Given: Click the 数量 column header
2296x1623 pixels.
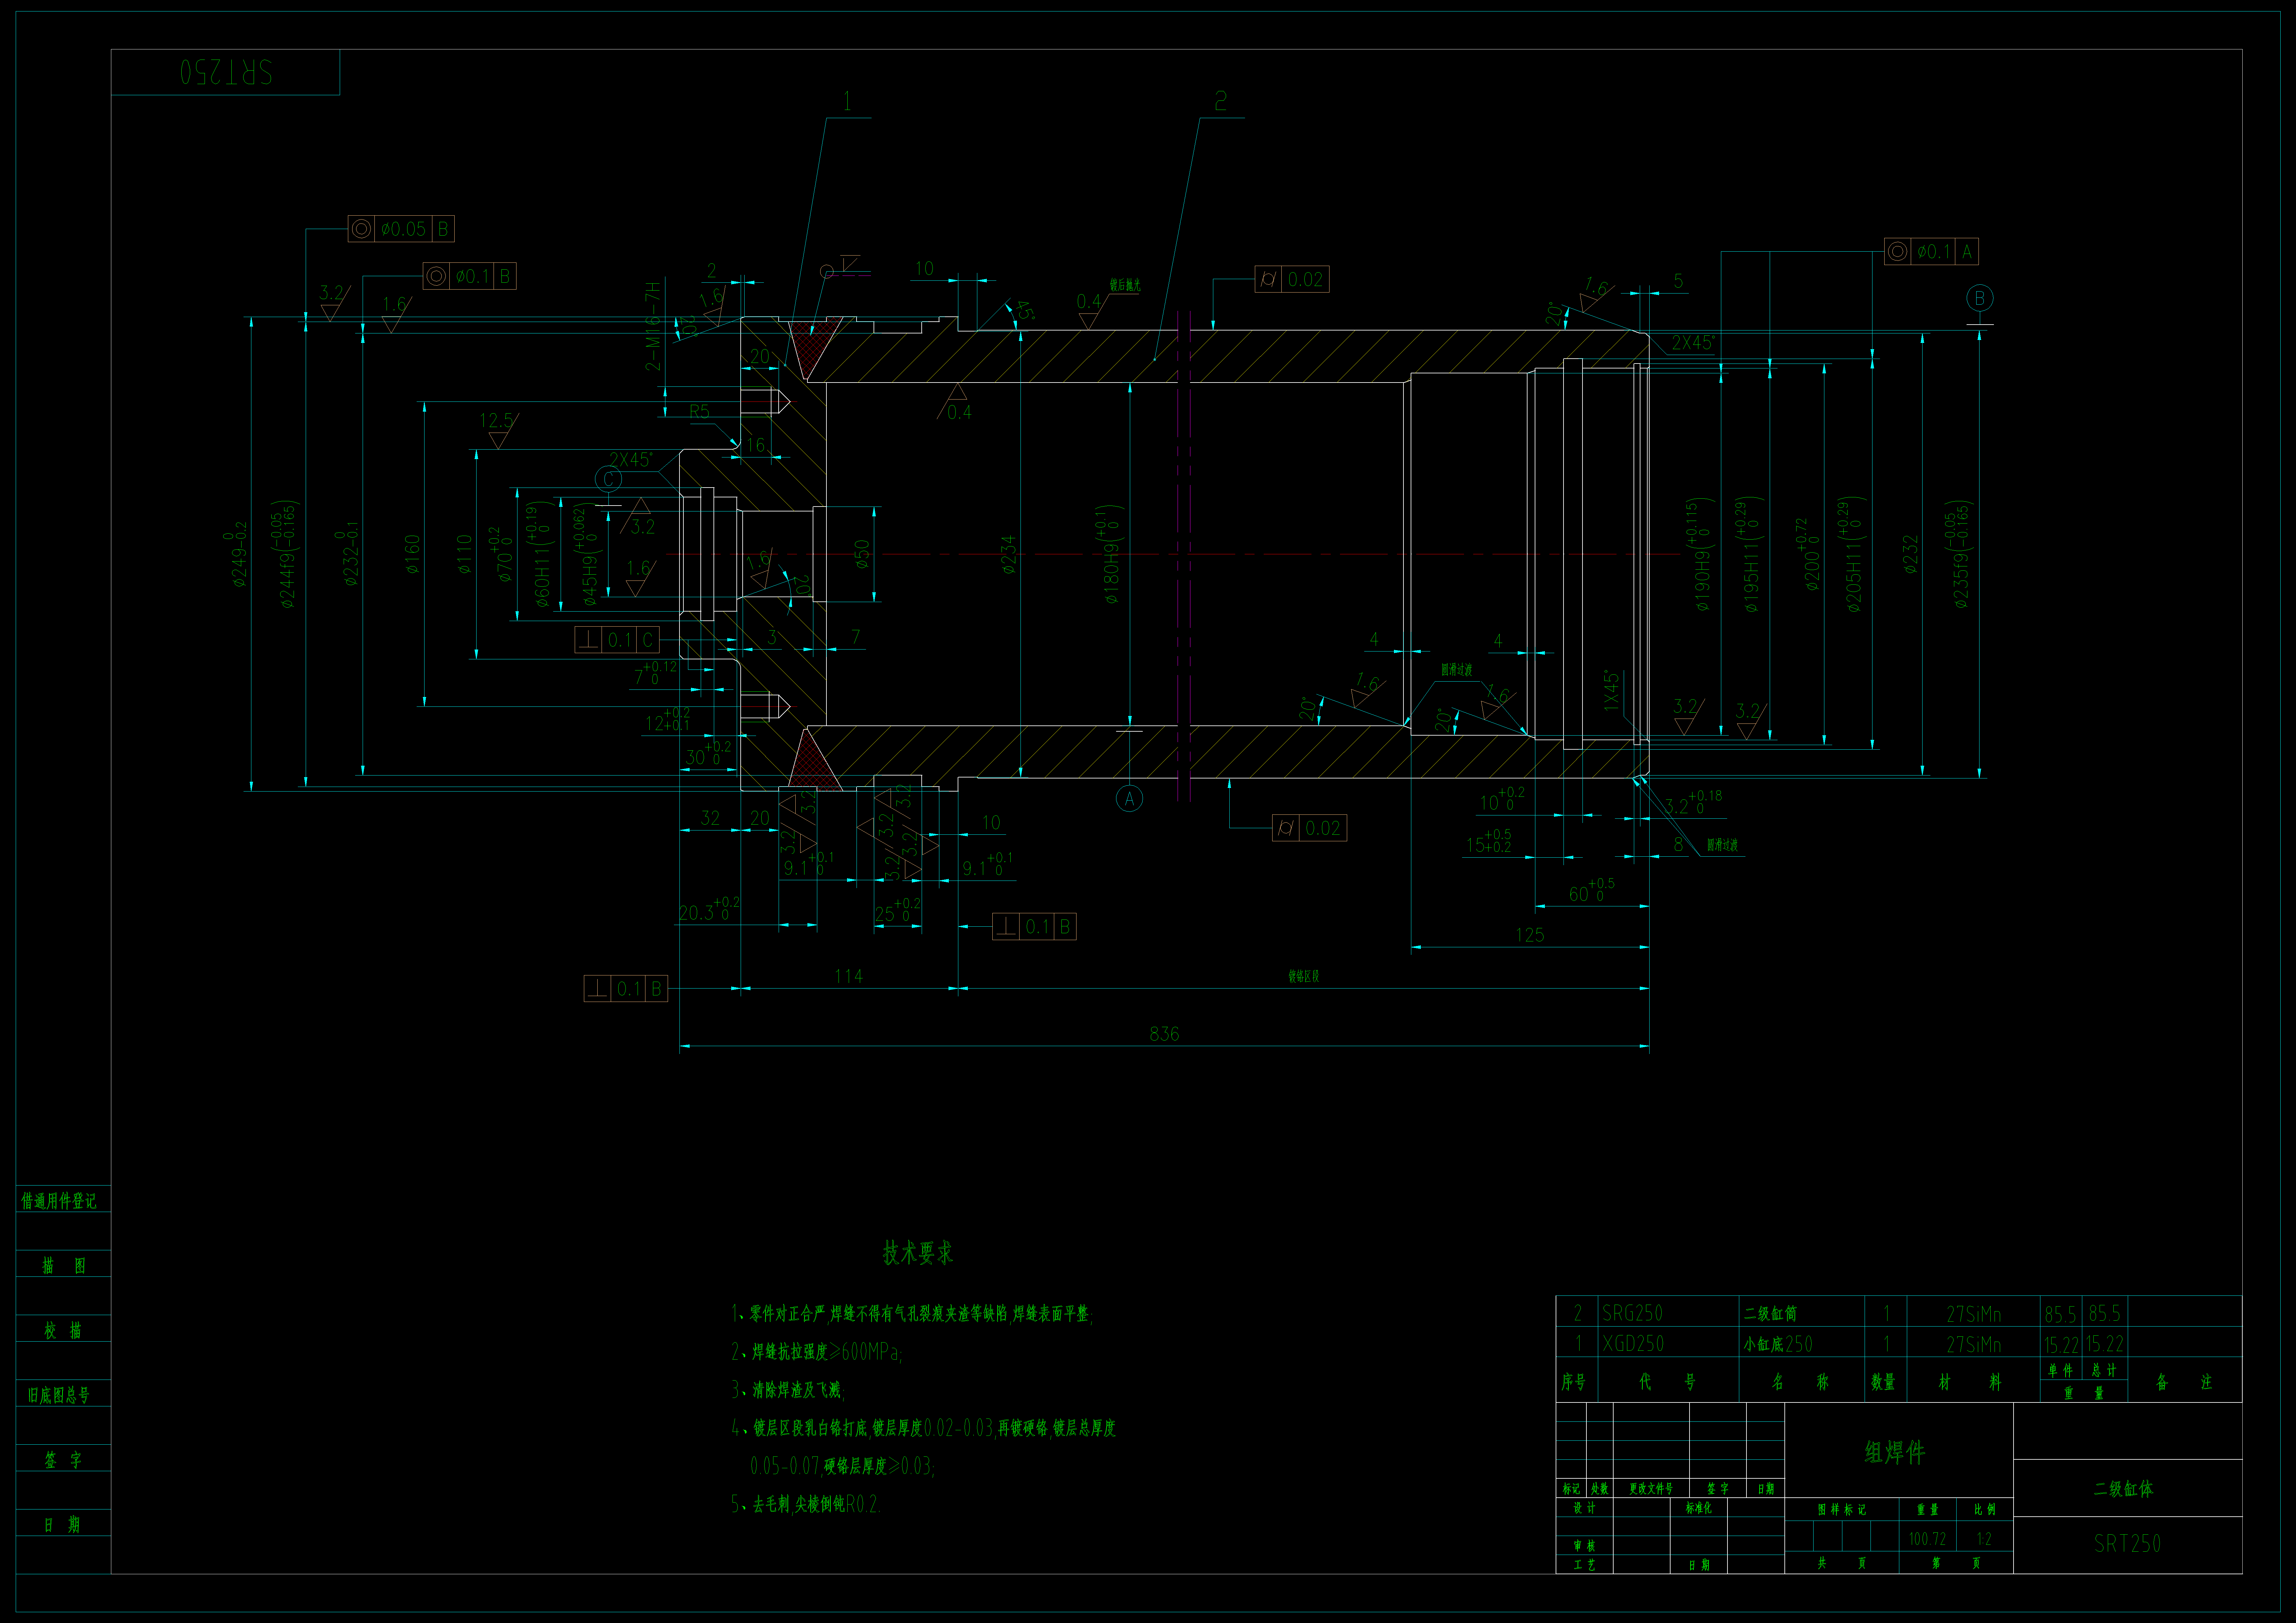Looking at the screenshot, I should tap(1883, 1382).
